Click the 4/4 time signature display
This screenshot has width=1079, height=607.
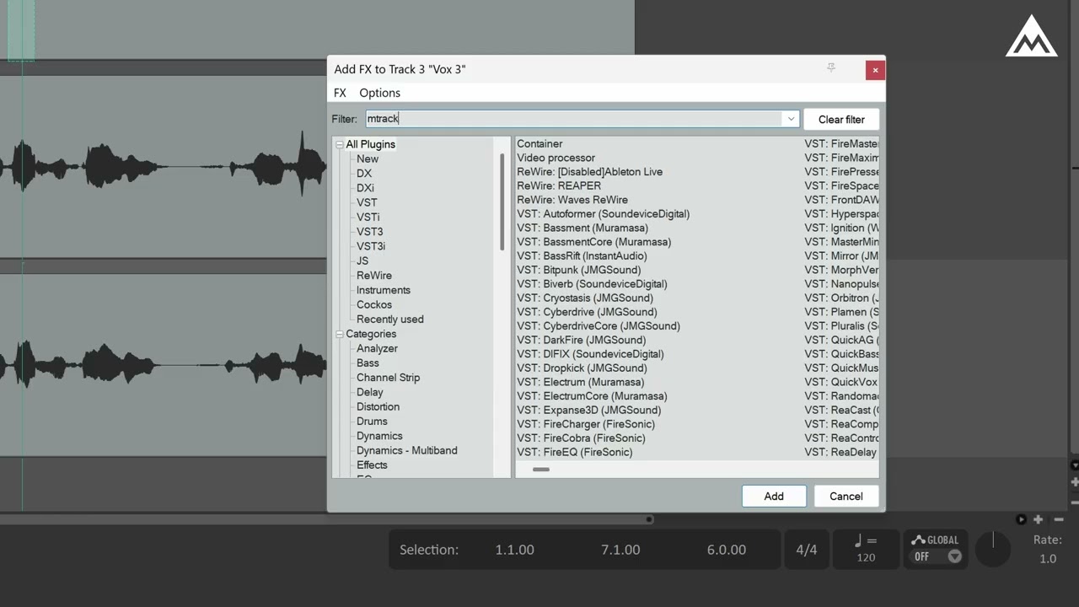click(x=807, y=550)
